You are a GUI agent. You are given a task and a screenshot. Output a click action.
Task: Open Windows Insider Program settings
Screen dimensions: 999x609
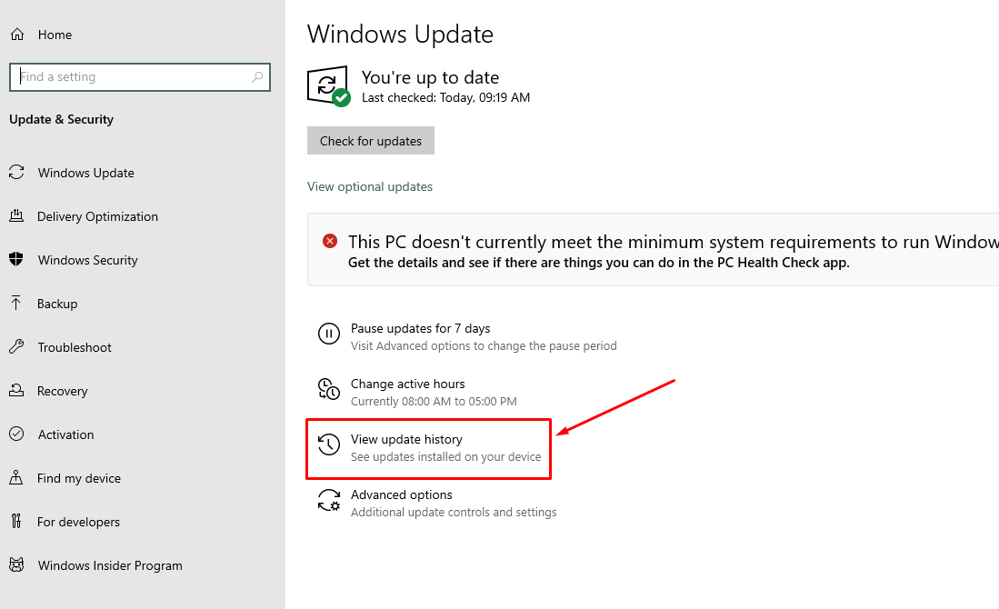coord(110,565)
